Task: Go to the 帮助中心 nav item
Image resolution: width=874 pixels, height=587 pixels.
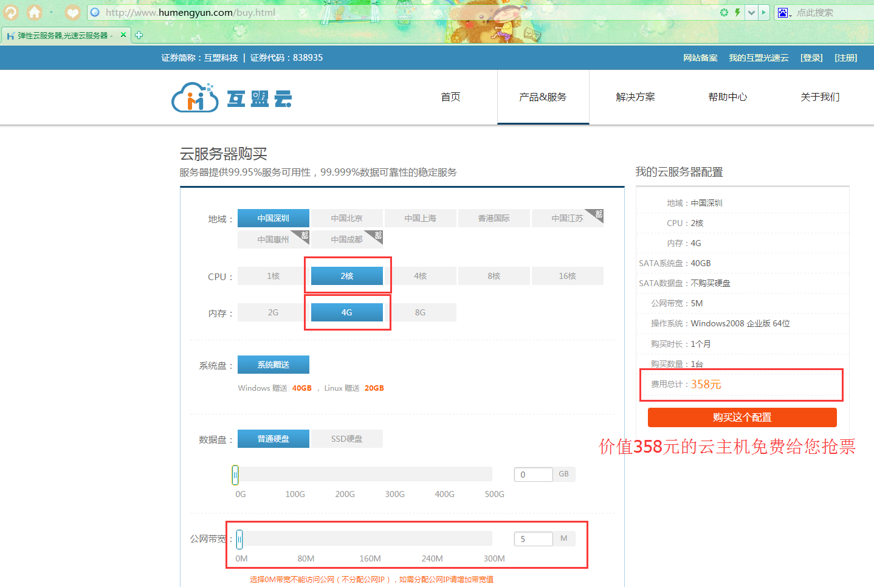Action: (x=728, y=97)
